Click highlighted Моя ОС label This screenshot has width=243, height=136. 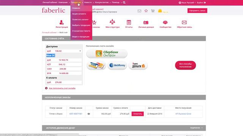[x=50, y=56]
